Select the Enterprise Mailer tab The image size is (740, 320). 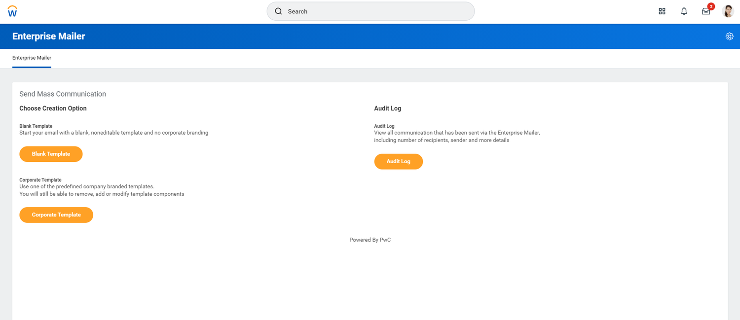(x=32, y=58)
